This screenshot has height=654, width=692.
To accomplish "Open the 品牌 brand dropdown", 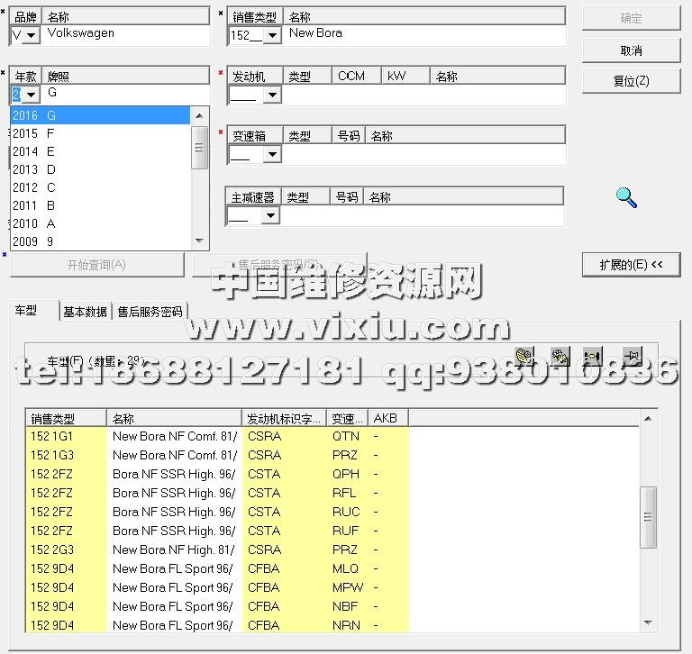I will pyautogui.click(x=32, y=35).
